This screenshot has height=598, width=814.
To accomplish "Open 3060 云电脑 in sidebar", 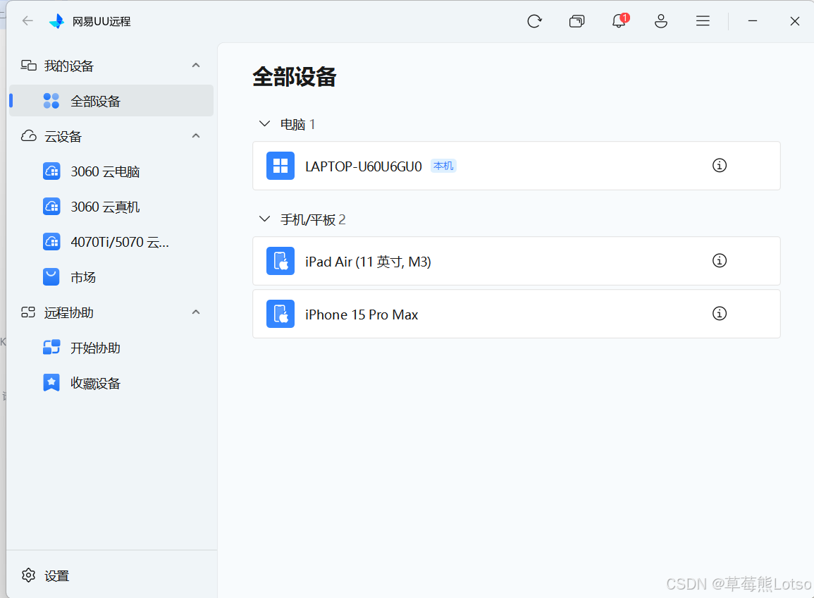I will 111,171.
